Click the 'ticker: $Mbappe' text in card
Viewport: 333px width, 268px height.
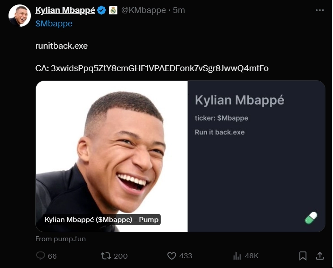click(x=221, y=118)
